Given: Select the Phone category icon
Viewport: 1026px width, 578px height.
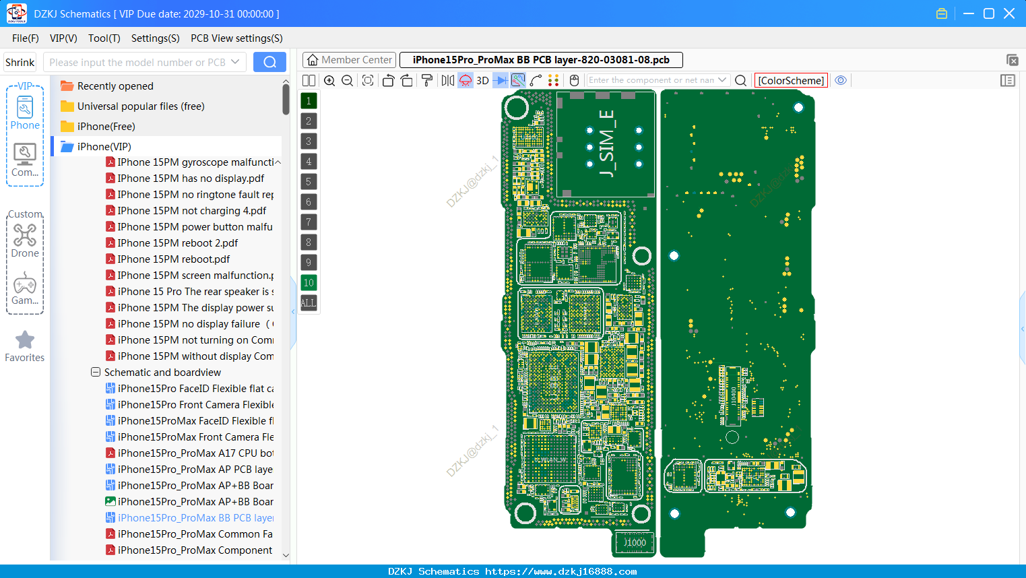Looking at the screenshot, I should pos(25,113).
